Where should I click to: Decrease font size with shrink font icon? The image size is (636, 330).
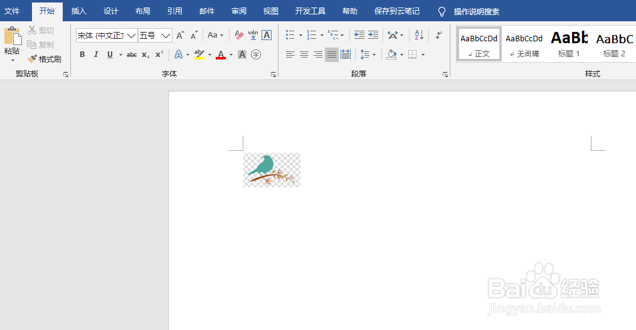[194, 35]
